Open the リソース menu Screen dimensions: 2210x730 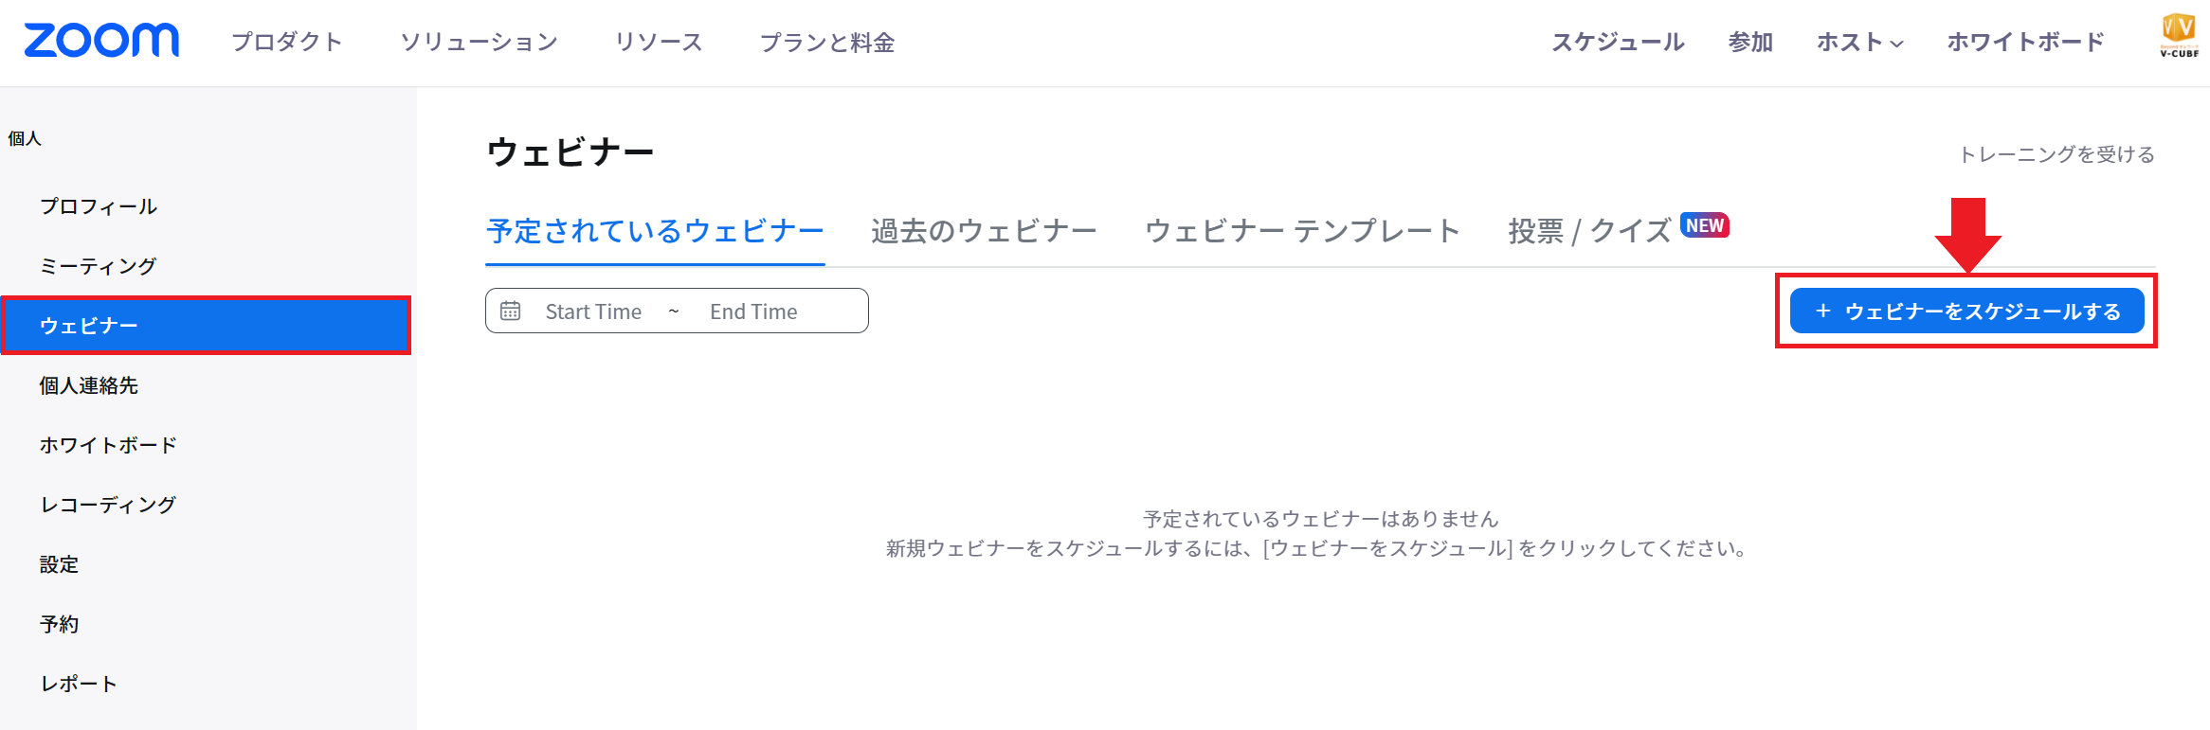659,43
